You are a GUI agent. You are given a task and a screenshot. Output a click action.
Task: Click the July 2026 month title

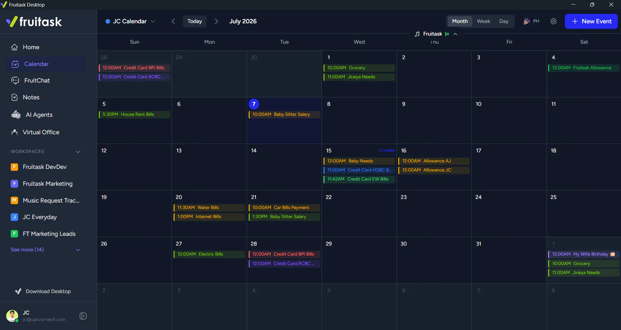pyautogui.click(x=243, y=21)
